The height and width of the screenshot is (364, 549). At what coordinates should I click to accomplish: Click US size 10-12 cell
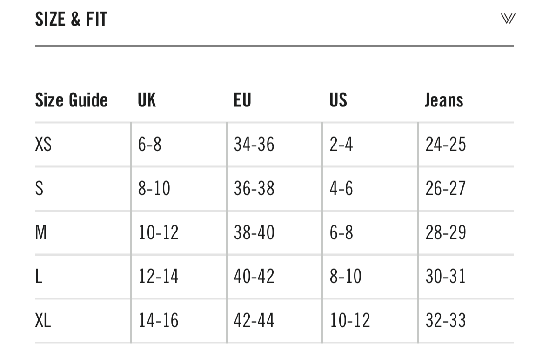350,321
